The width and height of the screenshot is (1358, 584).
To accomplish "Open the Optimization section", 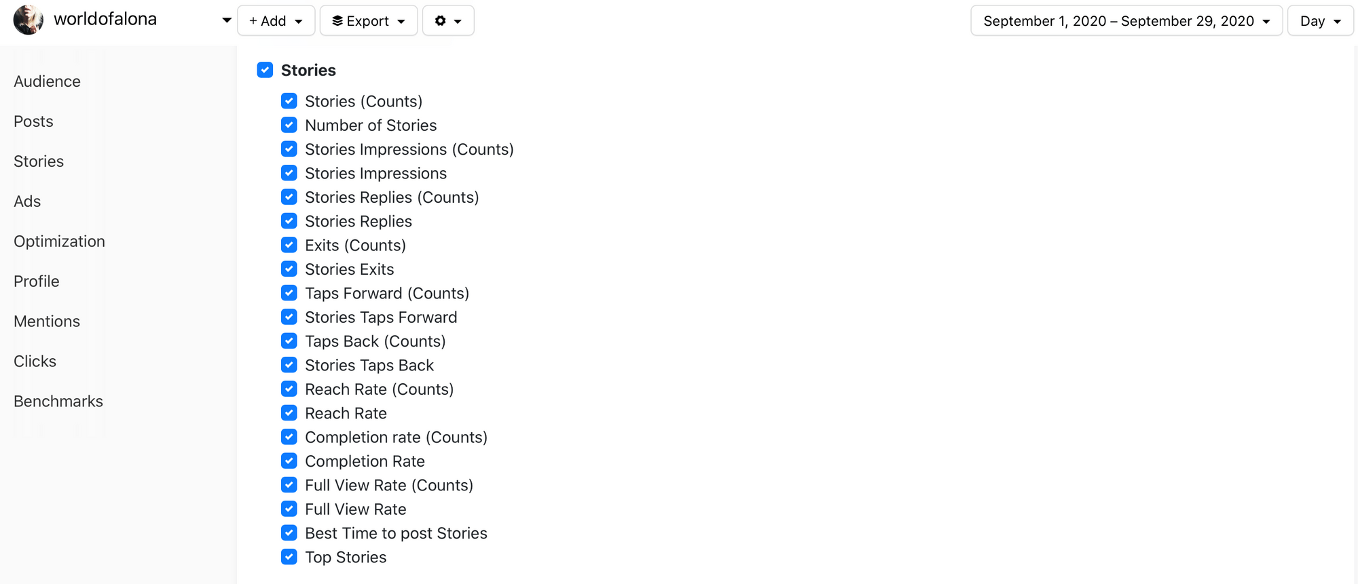I will tap(59, 241).
